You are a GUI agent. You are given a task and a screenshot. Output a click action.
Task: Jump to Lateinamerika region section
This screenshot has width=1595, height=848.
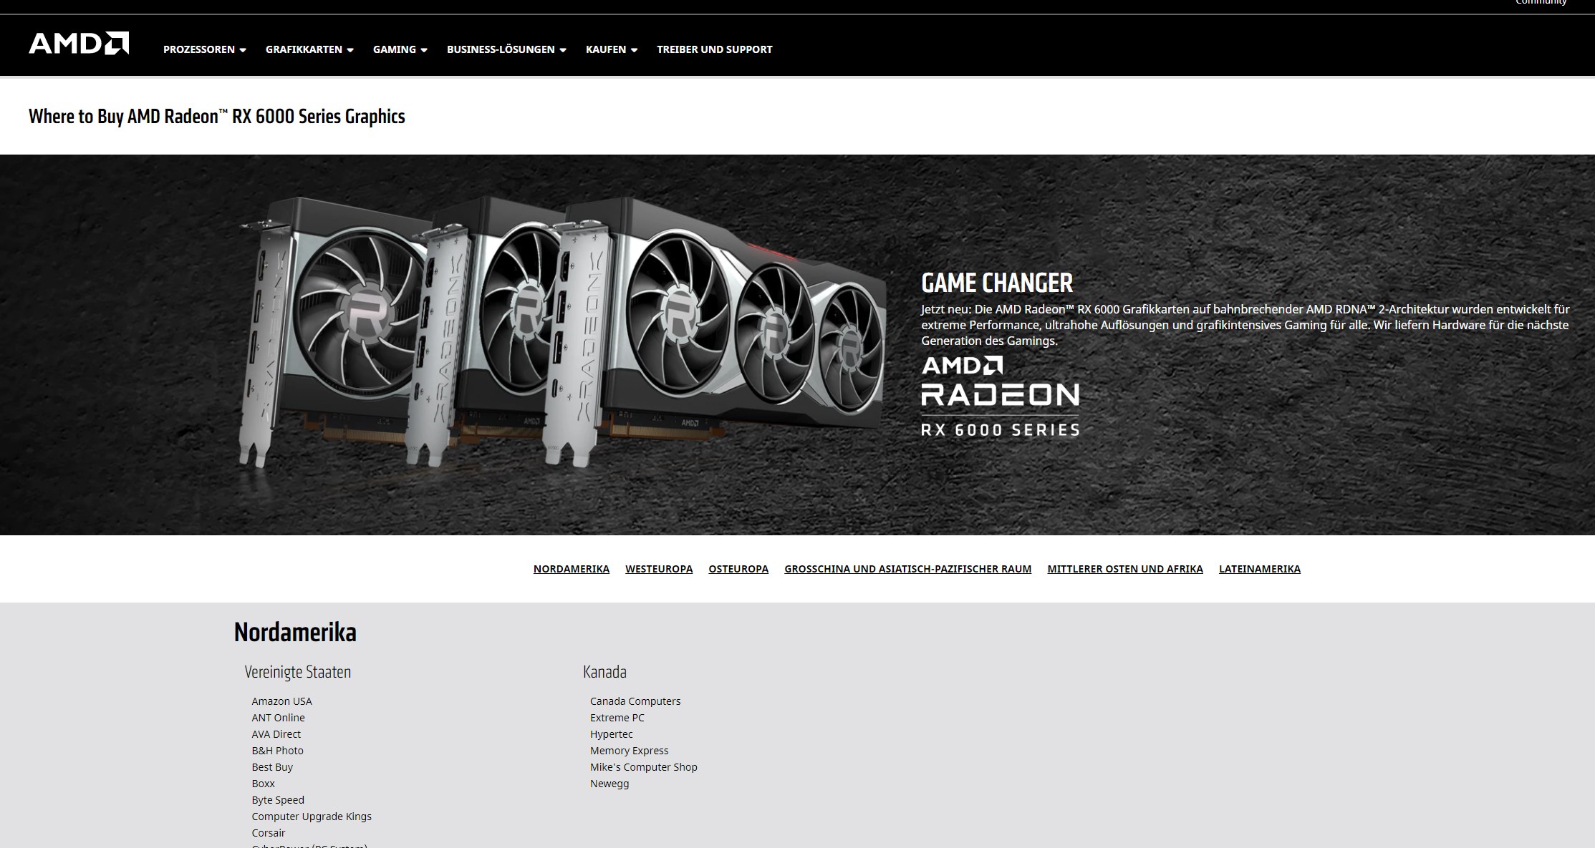tap(1259, 569)
